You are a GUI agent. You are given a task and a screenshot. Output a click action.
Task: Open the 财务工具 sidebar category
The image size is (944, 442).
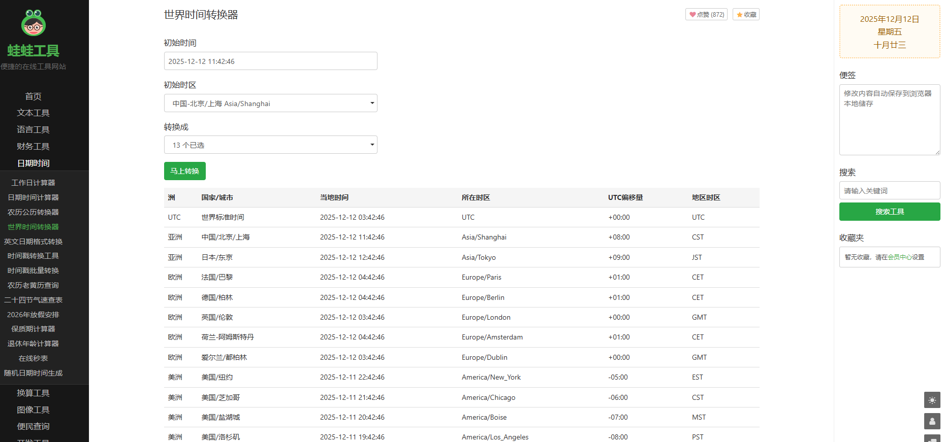tap(34, 146)
